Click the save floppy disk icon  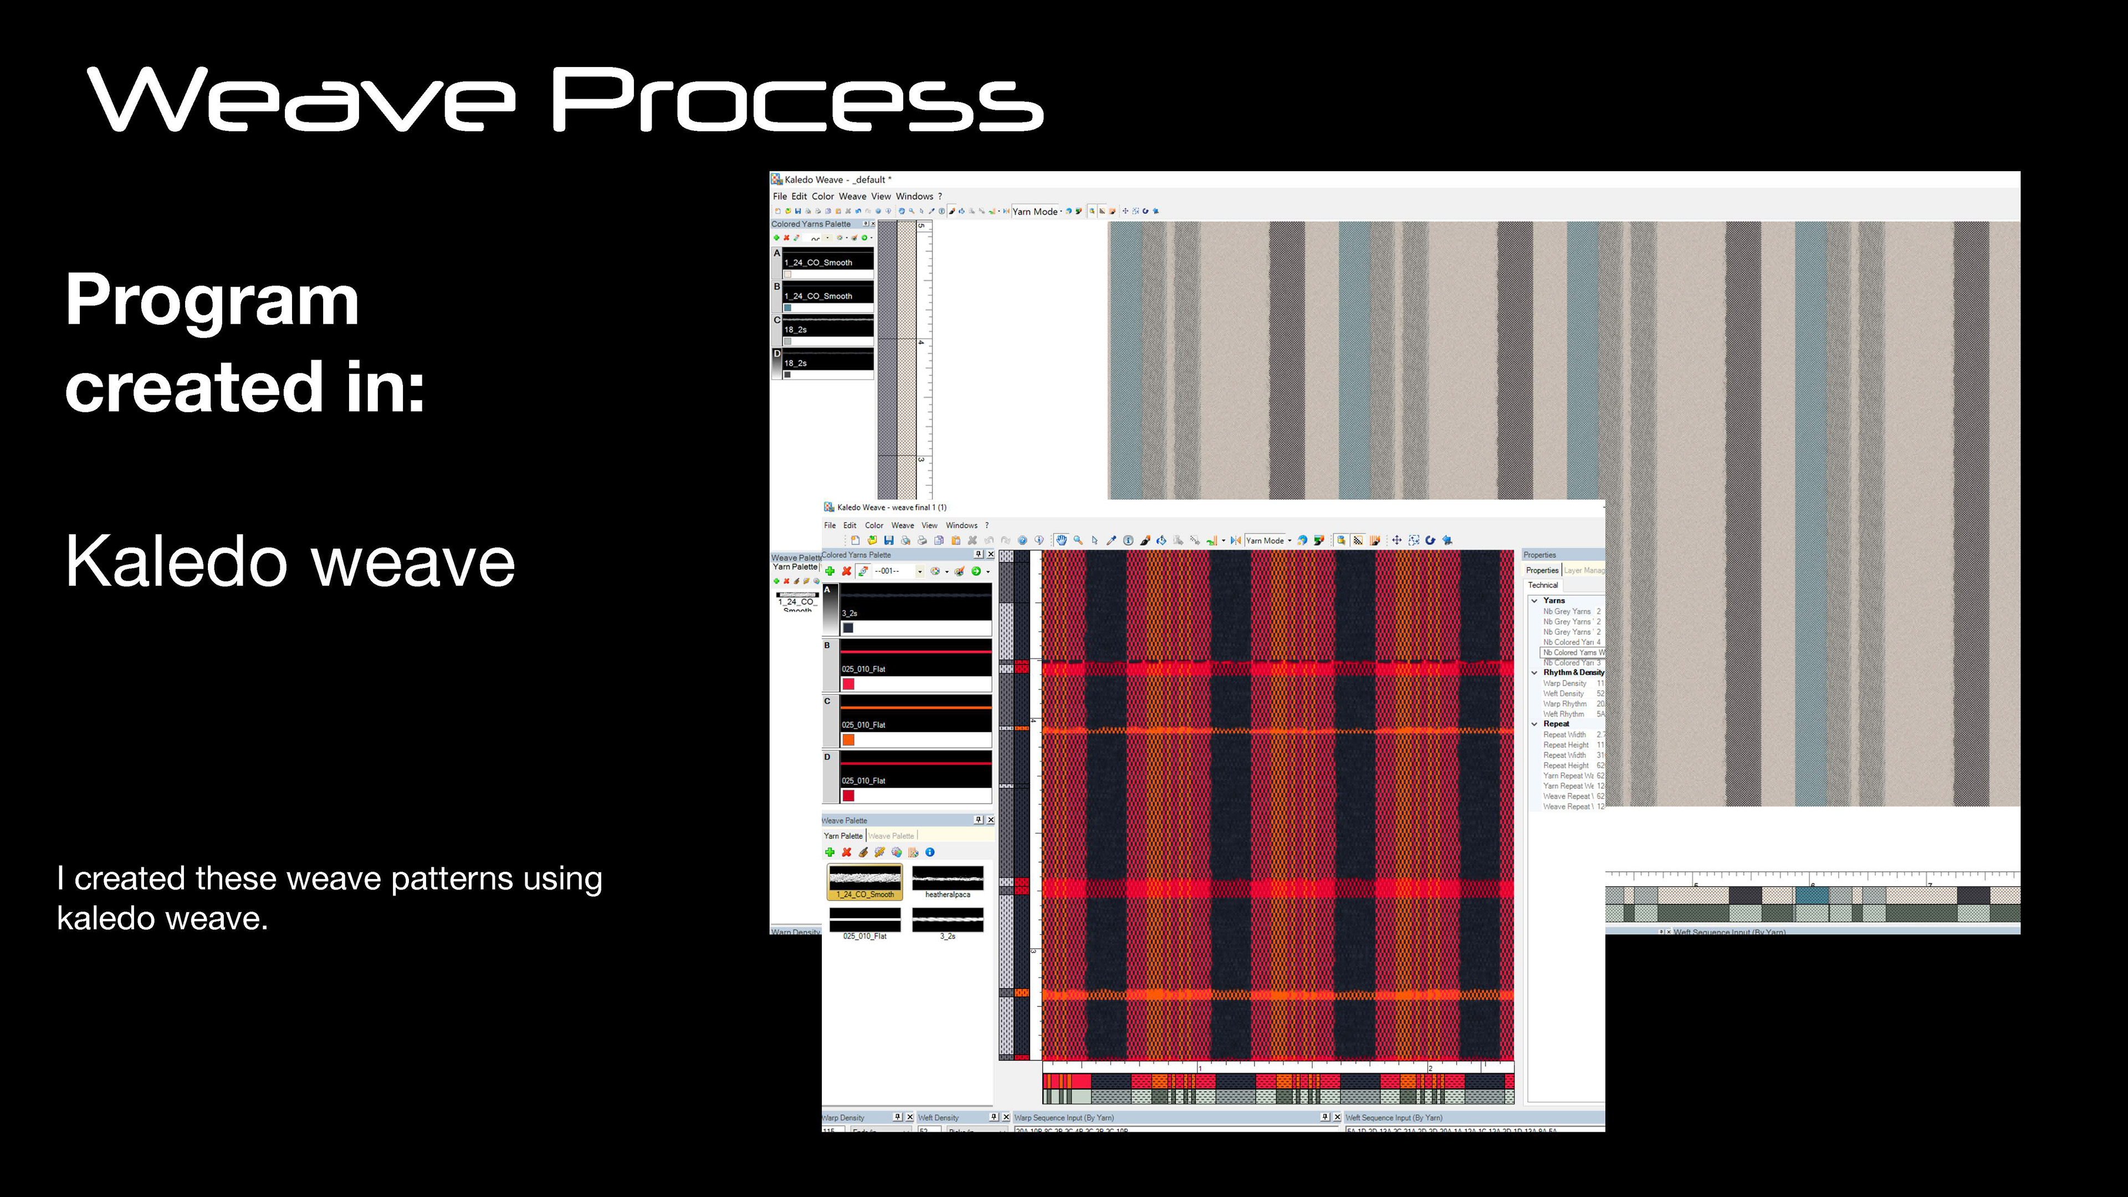tap(889, 540)
